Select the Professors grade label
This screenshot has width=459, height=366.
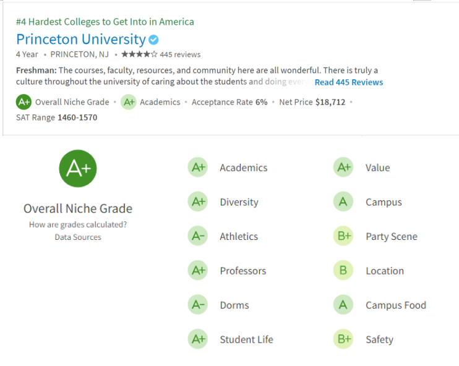pos(242,271)
